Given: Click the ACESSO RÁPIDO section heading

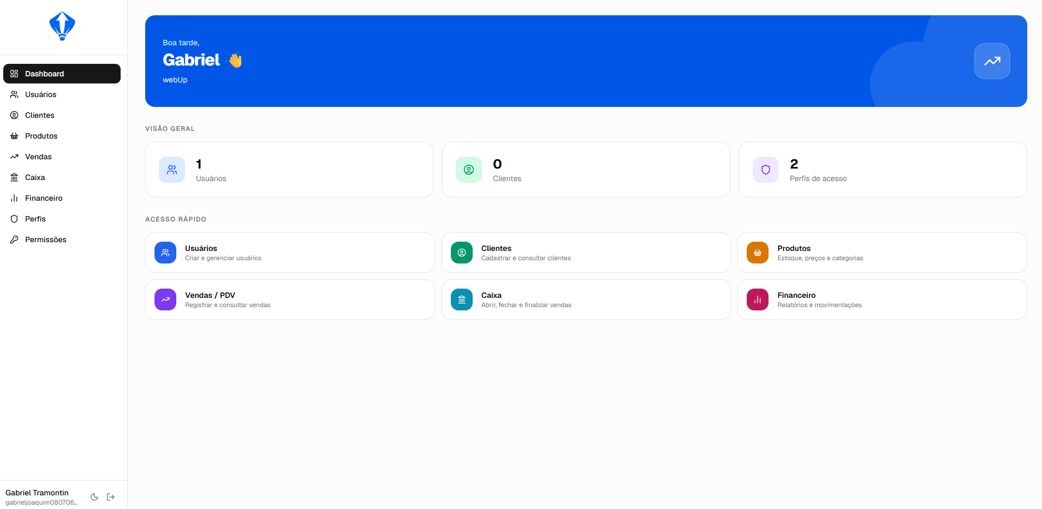Looking at the screenshot, I should pyautogui.click(x=176, y=219).
